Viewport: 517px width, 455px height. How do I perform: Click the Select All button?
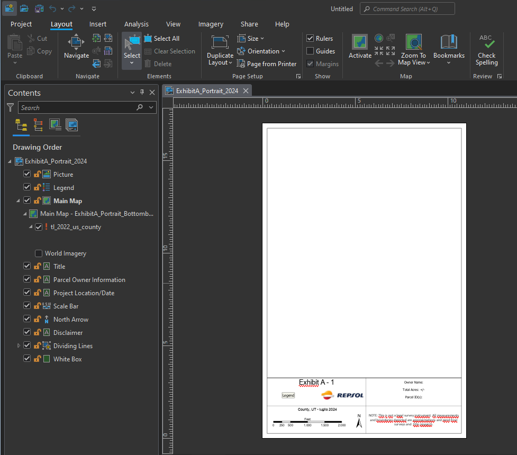pyautogui.click(x=161, y=39)
